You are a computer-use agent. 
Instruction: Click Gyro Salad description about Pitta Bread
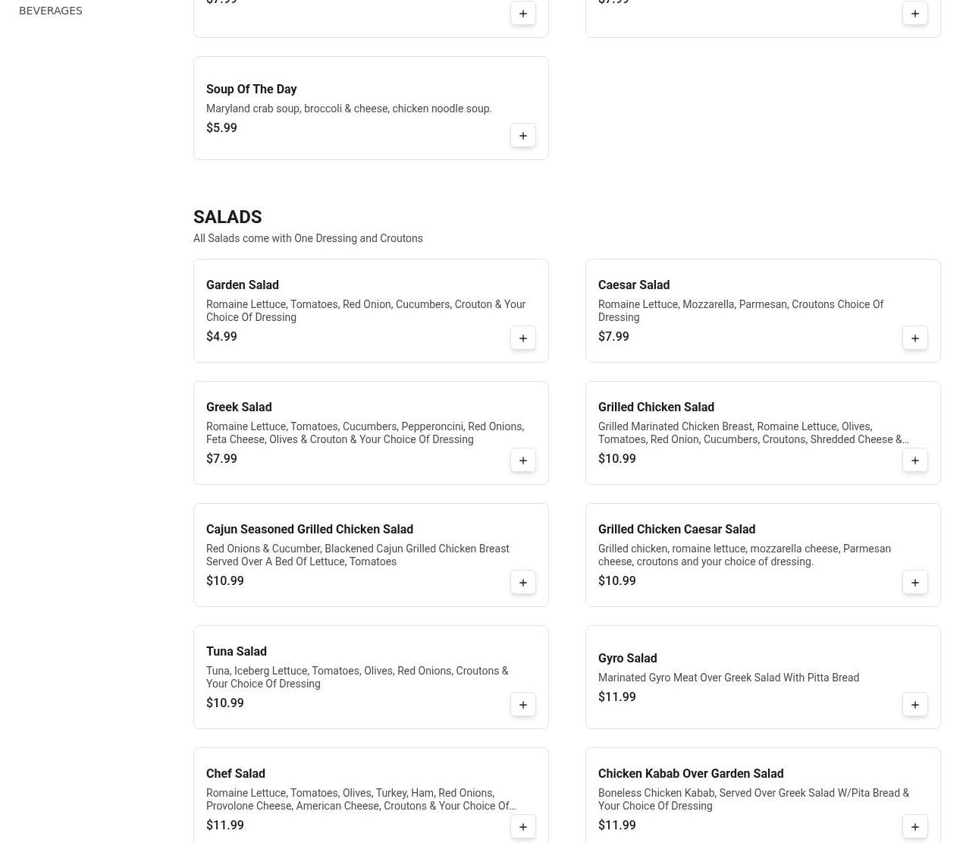[729, 678]
